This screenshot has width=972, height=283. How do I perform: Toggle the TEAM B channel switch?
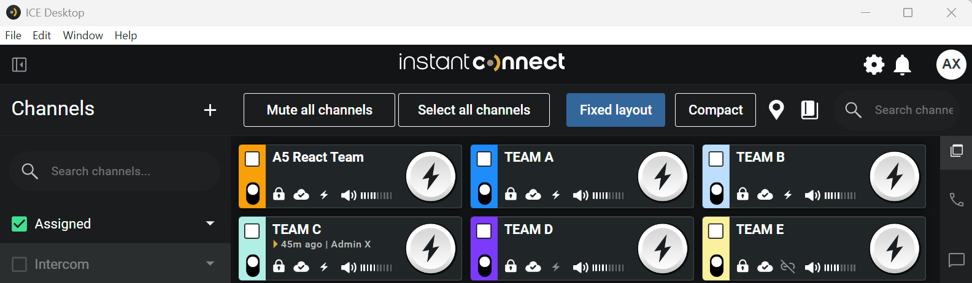pos(716,194)
